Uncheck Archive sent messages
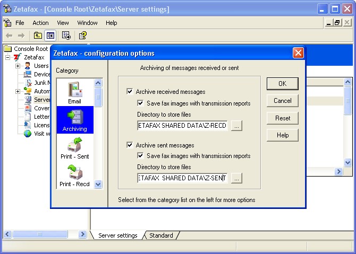Viewport: 356px width, 254px height. coord(130,145)
